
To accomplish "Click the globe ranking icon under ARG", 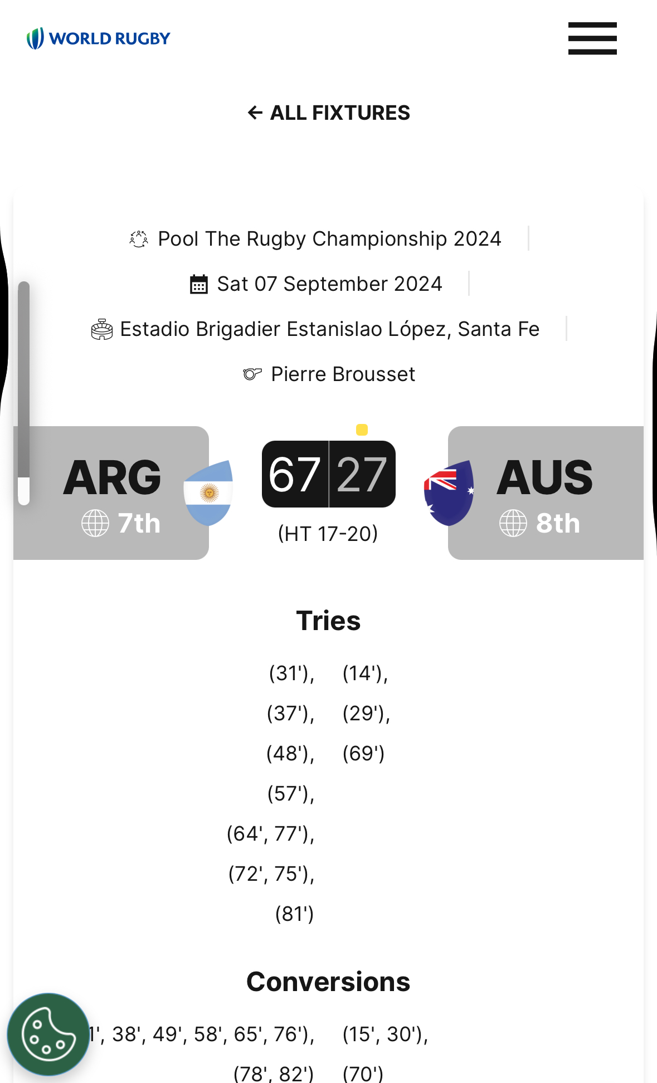I will 95,523.
